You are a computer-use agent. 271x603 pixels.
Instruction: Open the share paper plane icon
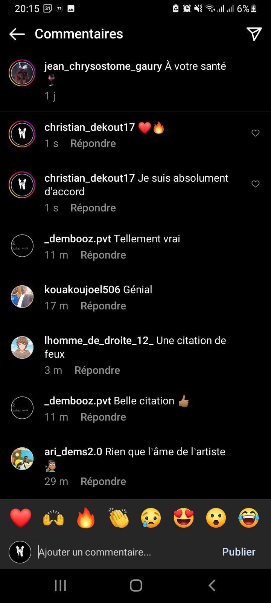(254, 34)
